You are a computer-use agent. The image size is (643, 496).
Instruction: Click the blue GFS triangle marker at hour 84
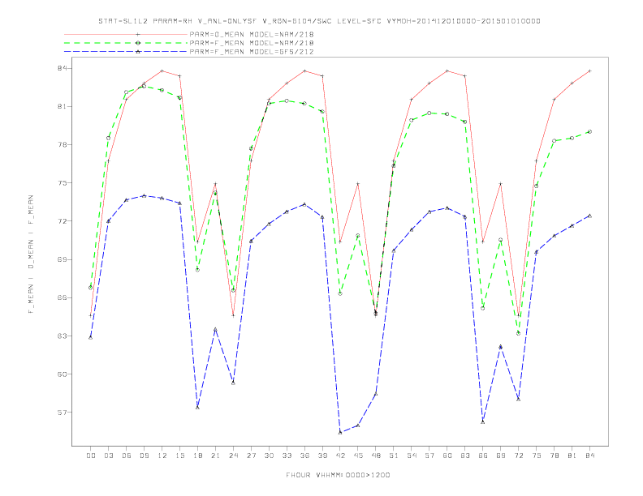pyautogui.click(x=590, y=216)
